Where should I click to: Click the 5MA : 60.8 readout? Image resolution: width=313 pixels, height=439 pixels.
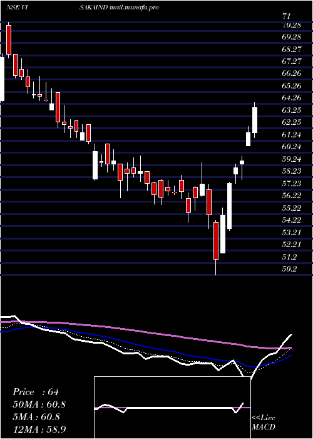click(36, 416)
